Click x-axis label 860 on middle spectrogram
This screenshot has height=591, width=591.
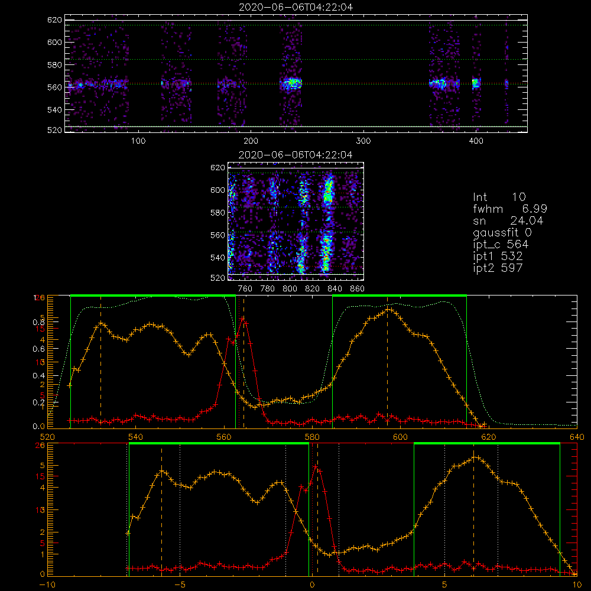(x=358, y=289)
